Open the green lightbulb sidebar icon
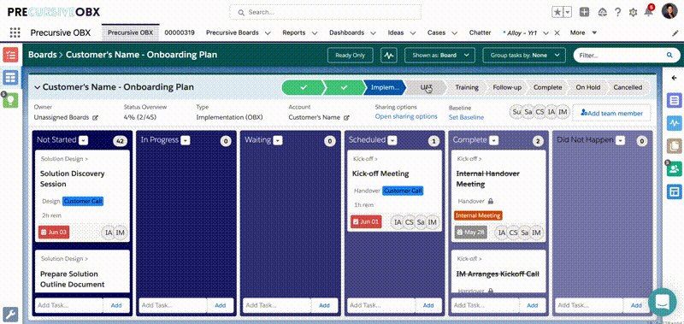Viewport: 684px width, 324px height. coord(10,100)
